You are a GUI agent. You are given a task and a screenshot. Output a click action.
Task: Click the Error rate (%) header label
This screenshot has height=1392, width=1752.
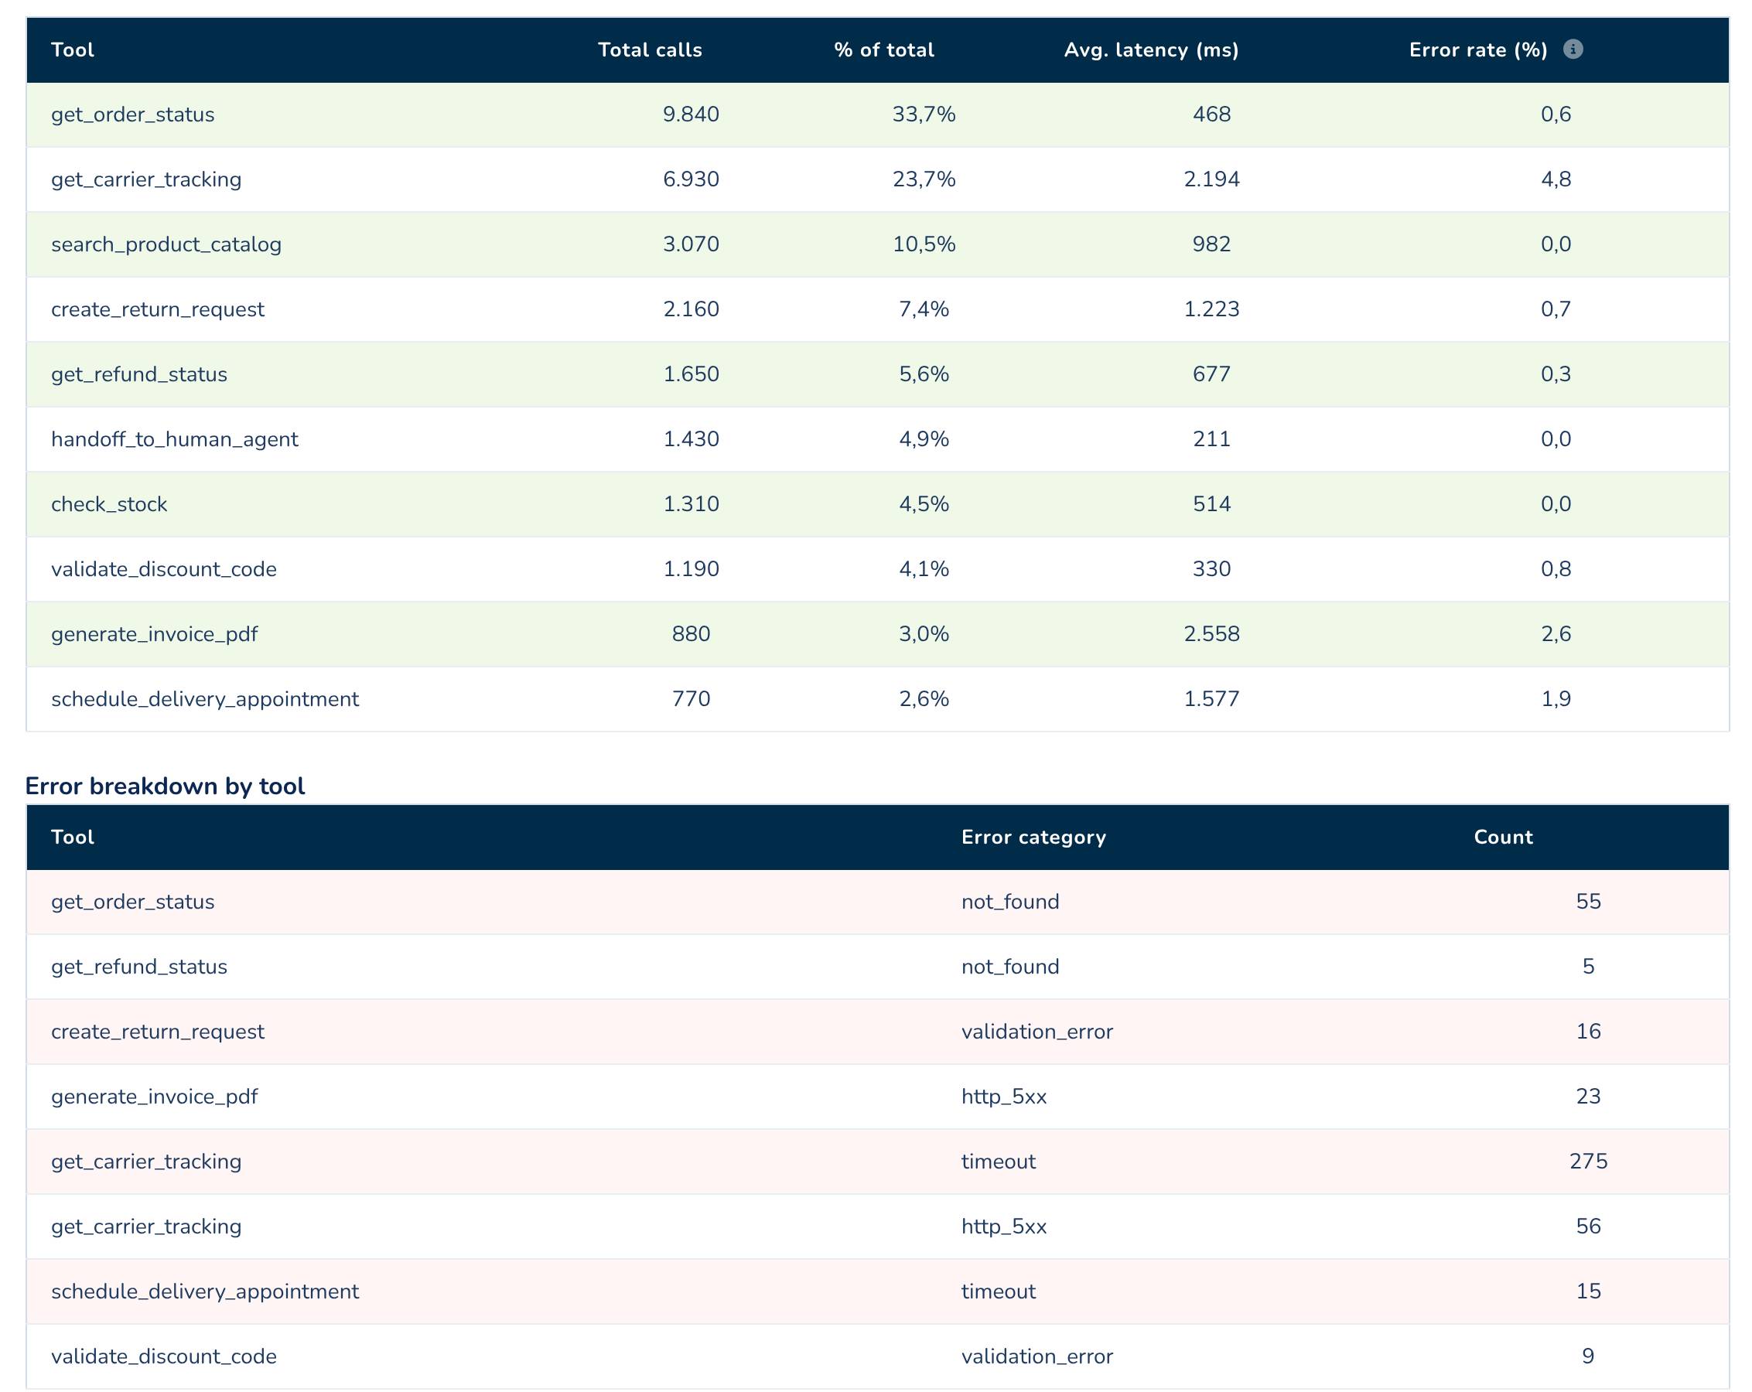[1478, 50]
